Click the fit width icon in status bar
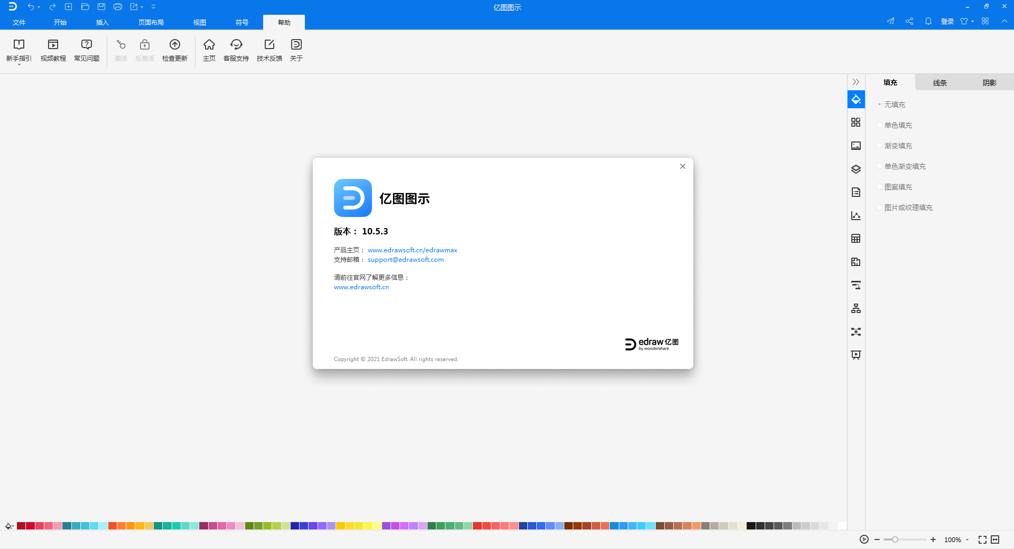 (995, 539)
